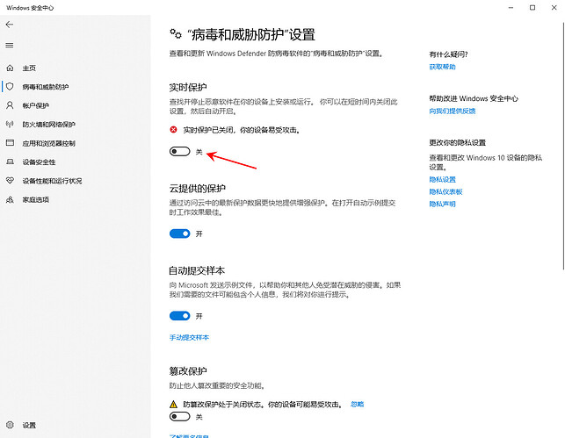Click the 实时保护 section heading
Viewport: 565px width, 438px height.
188,88
